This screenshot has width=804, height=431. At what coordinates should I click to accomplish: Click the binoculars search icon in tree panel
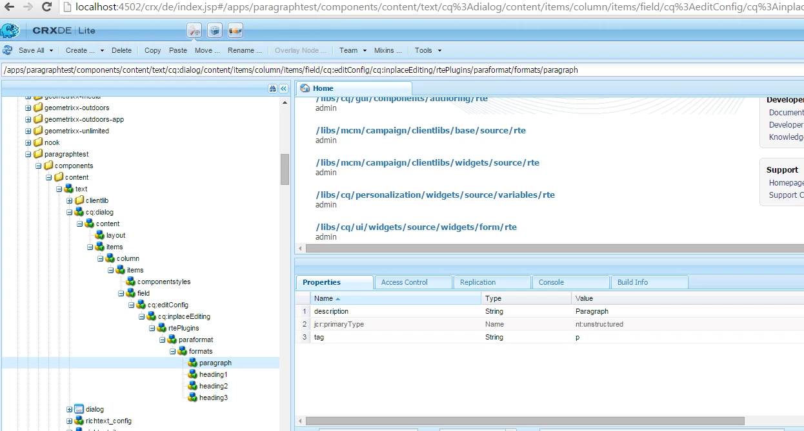[273, 89]
